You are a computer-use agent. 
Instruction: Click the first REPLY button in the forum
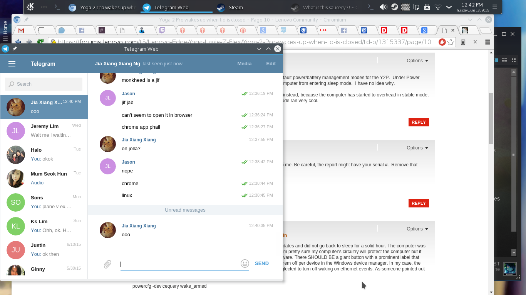pos(419,122)
